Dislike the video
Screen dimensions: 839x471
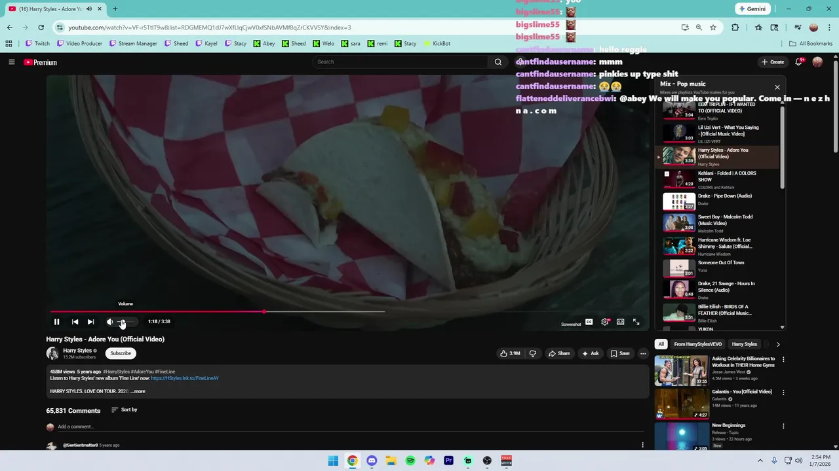[532, 353]
